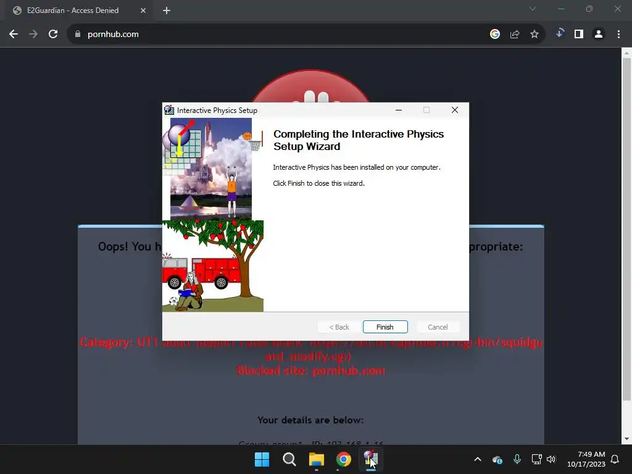This screenshot has width=632, height=474.
Task: Click Finish in Interactive Physics Setup
Action: (385, 327)
